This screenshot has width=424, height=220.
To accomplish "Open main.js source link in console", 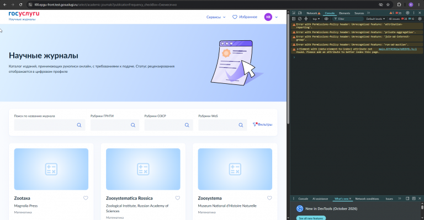I will coord(397,49).
